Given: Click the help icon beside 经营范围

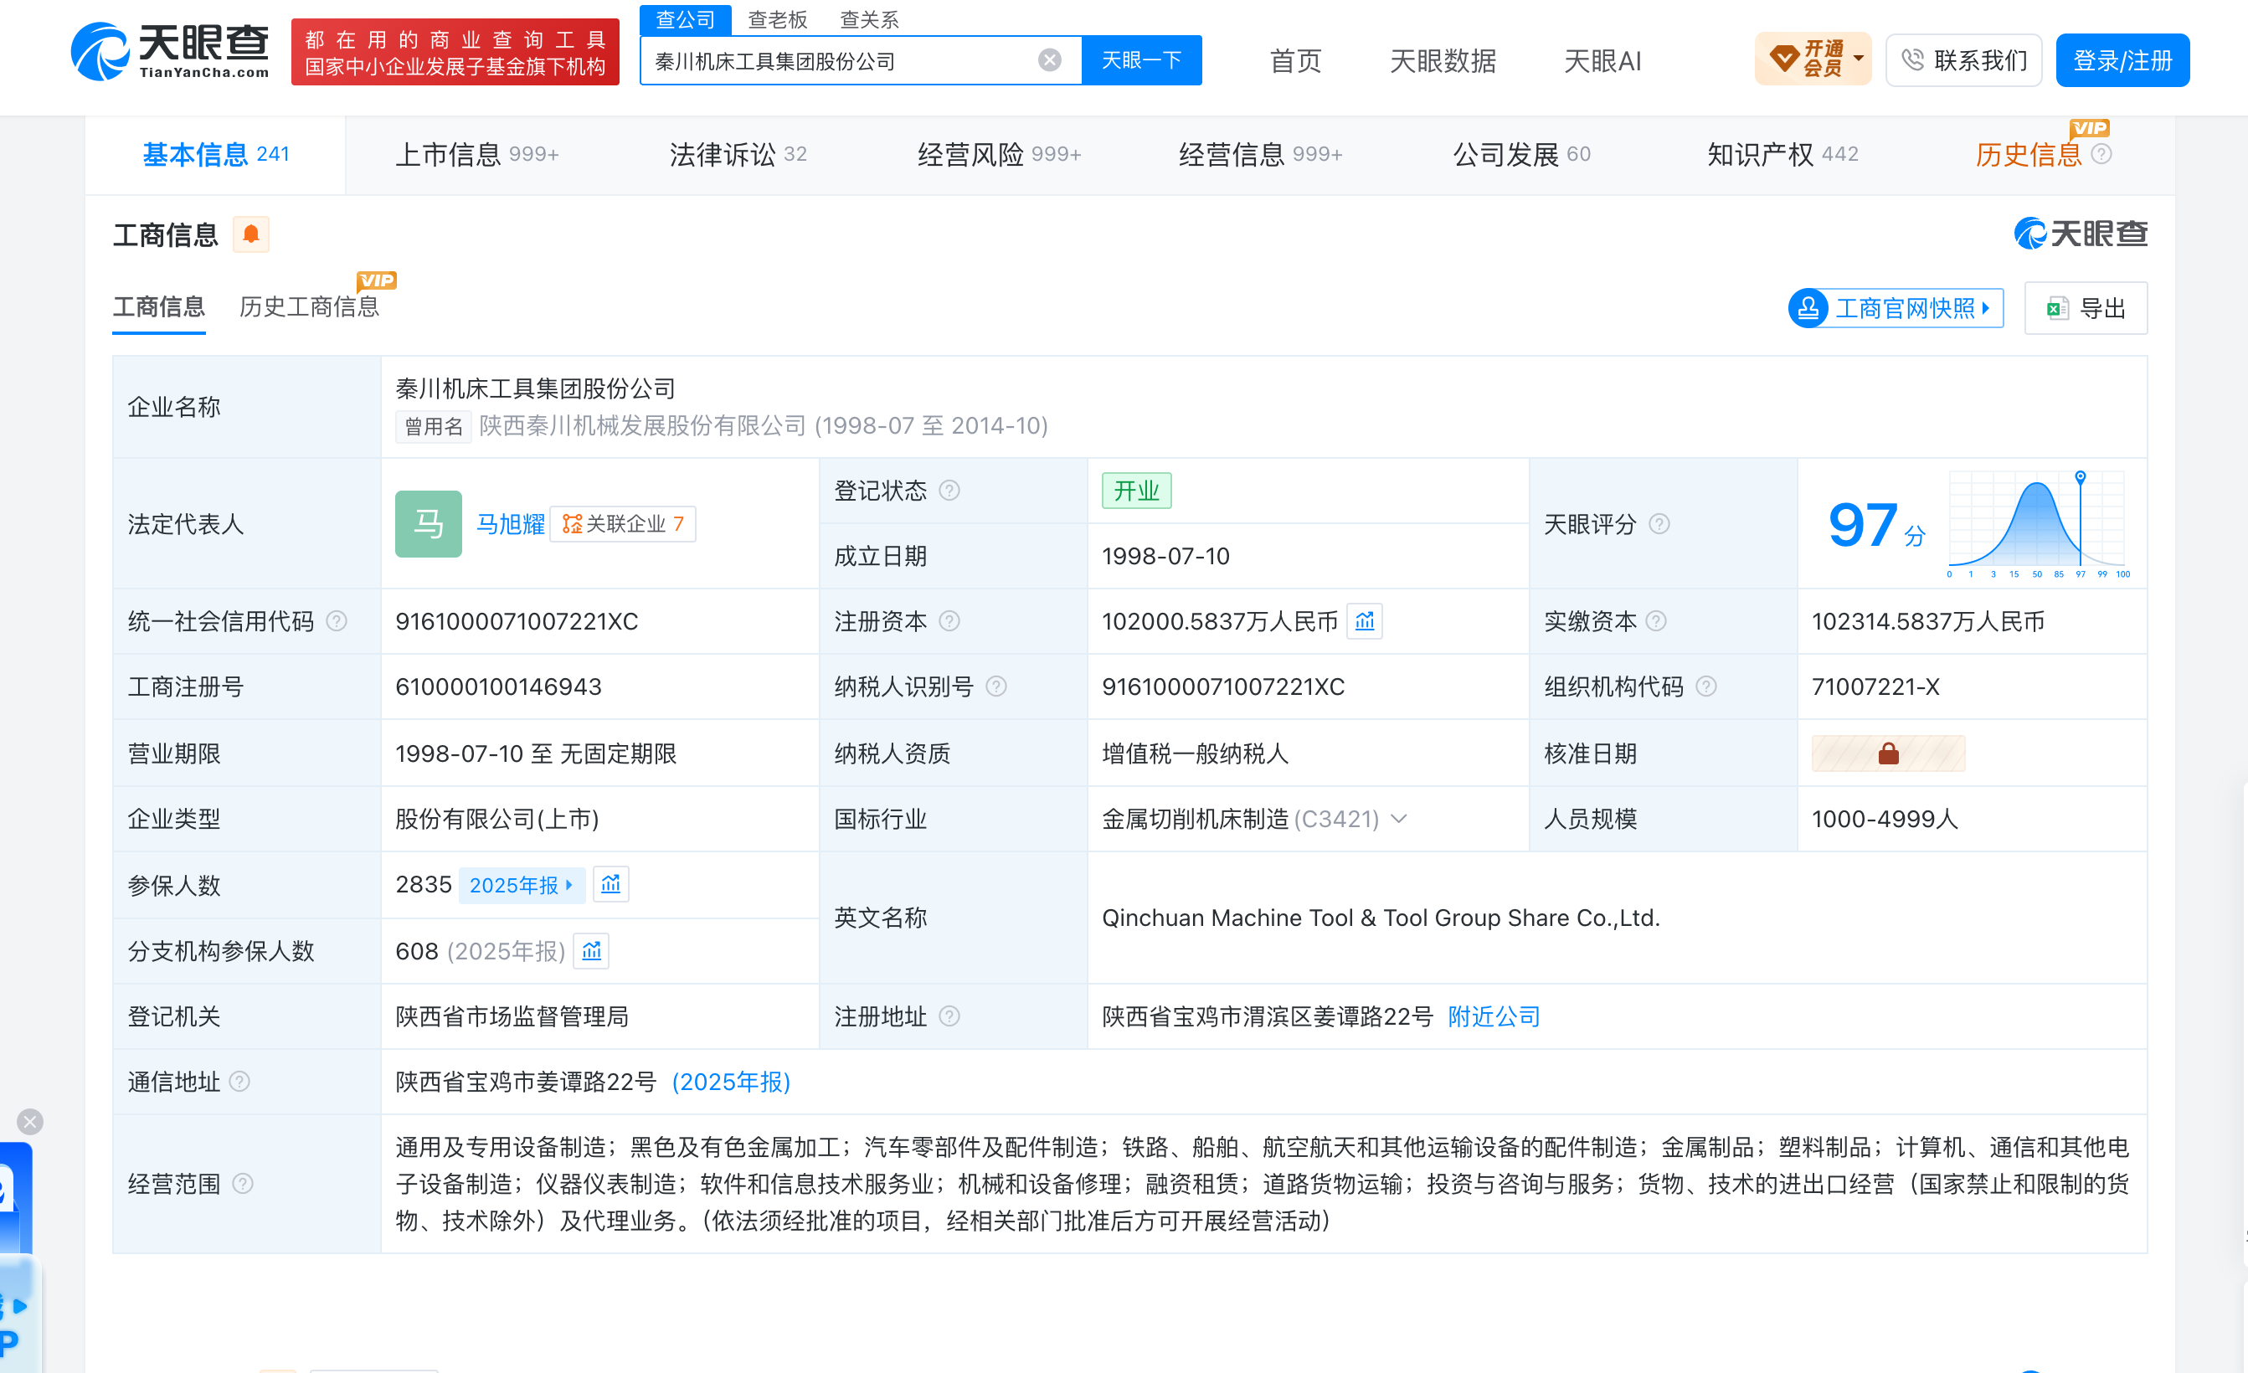Looking at the screenshot, I should click(243, 1183).
